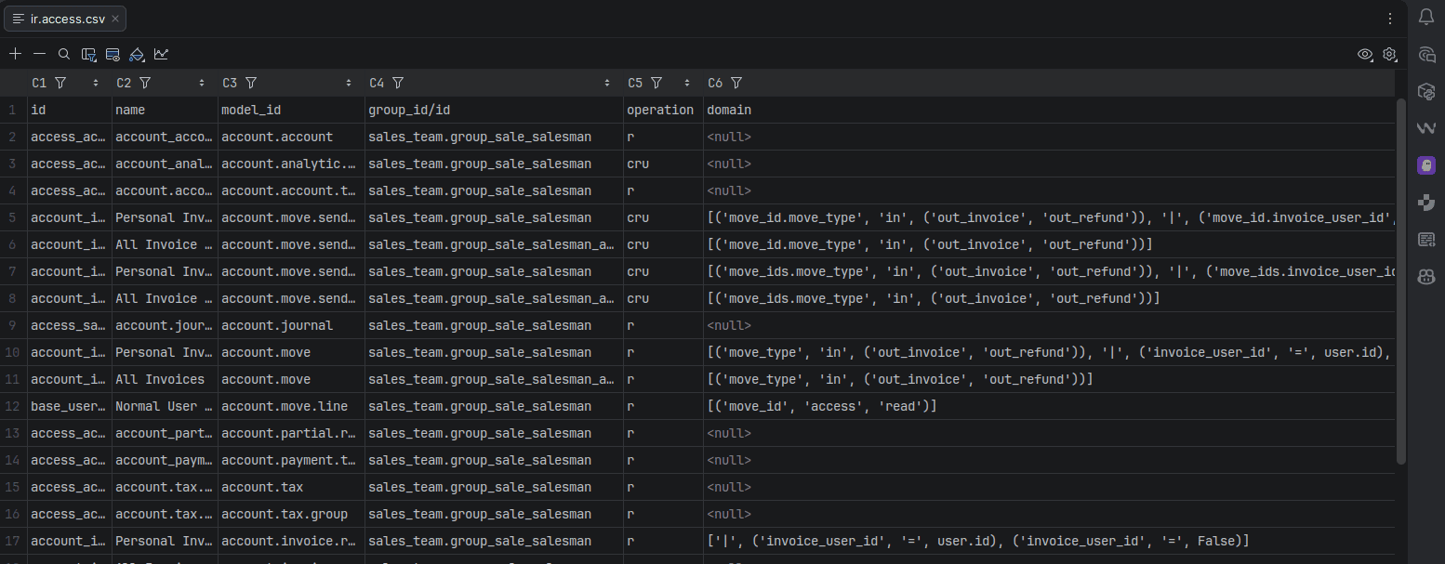This screenshot has height=564, width=1445.
Task: Show the chart view icon
Action: 162,54
